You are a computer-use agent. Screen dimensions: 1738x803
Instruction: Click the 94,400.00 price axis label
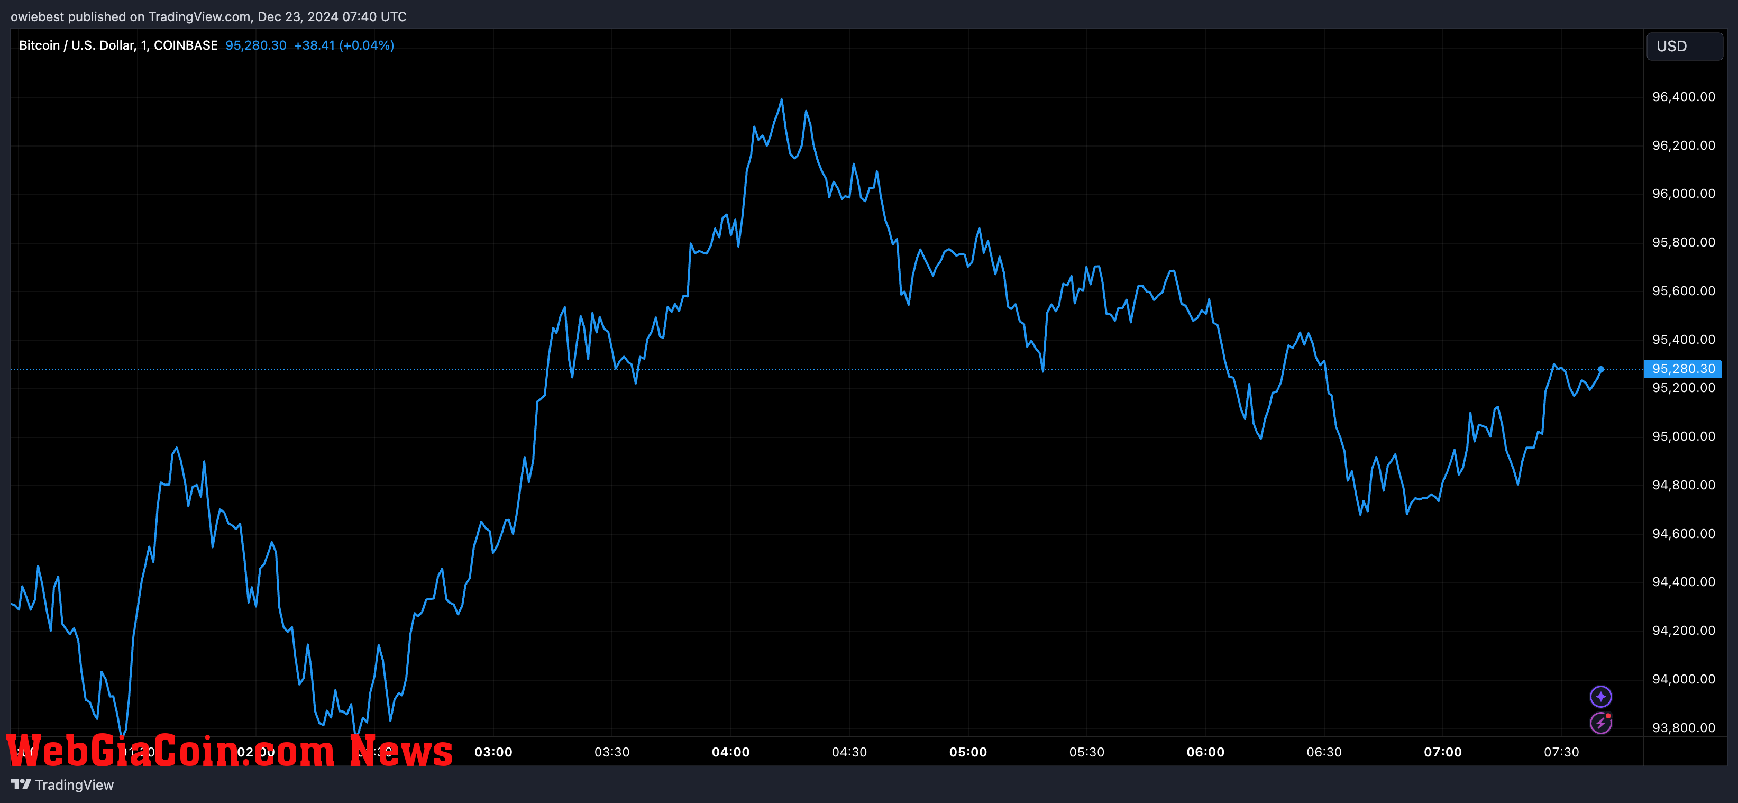coord(1684,582)
